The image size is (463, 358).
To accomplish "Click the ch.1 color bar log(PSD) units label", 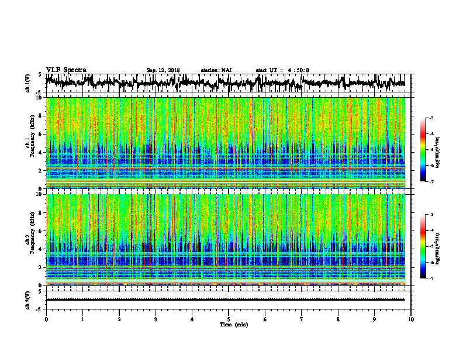I will (438, 153).
